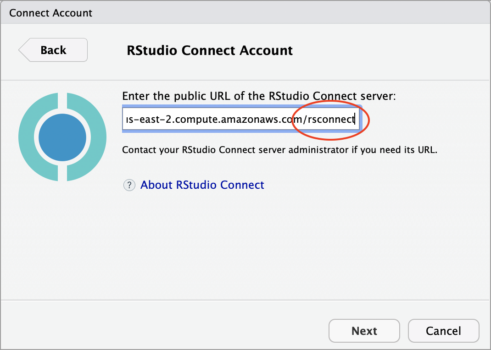Proceed with the Next button
The width and height of the screenshot is (491, 350).
click(364, 331)
